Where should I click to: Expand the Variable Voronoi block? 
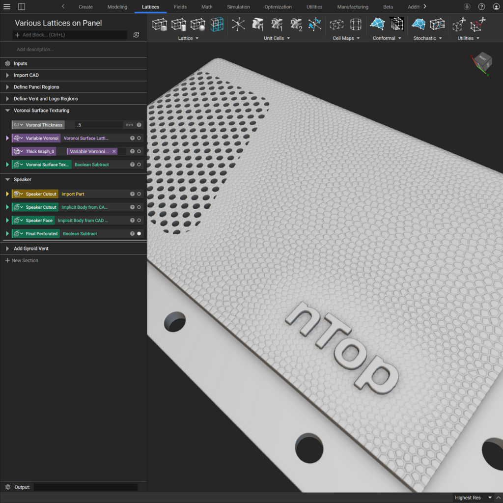[7, 138]
